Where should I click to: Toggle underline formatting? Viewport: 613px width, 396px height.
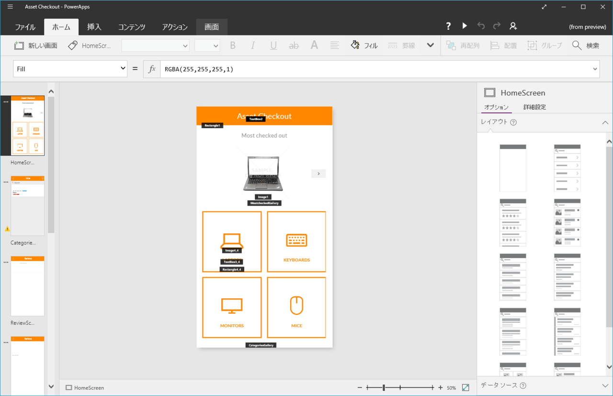273,45
